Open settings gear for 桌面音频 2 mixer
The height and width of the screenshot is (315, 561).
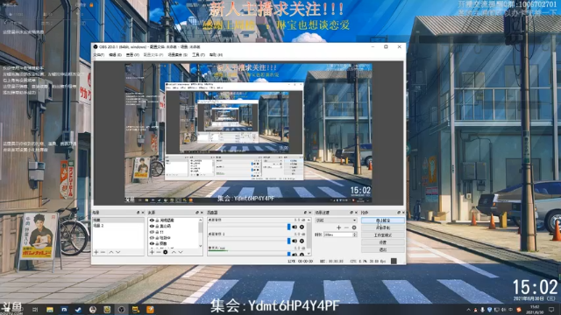tap(302, 241)
